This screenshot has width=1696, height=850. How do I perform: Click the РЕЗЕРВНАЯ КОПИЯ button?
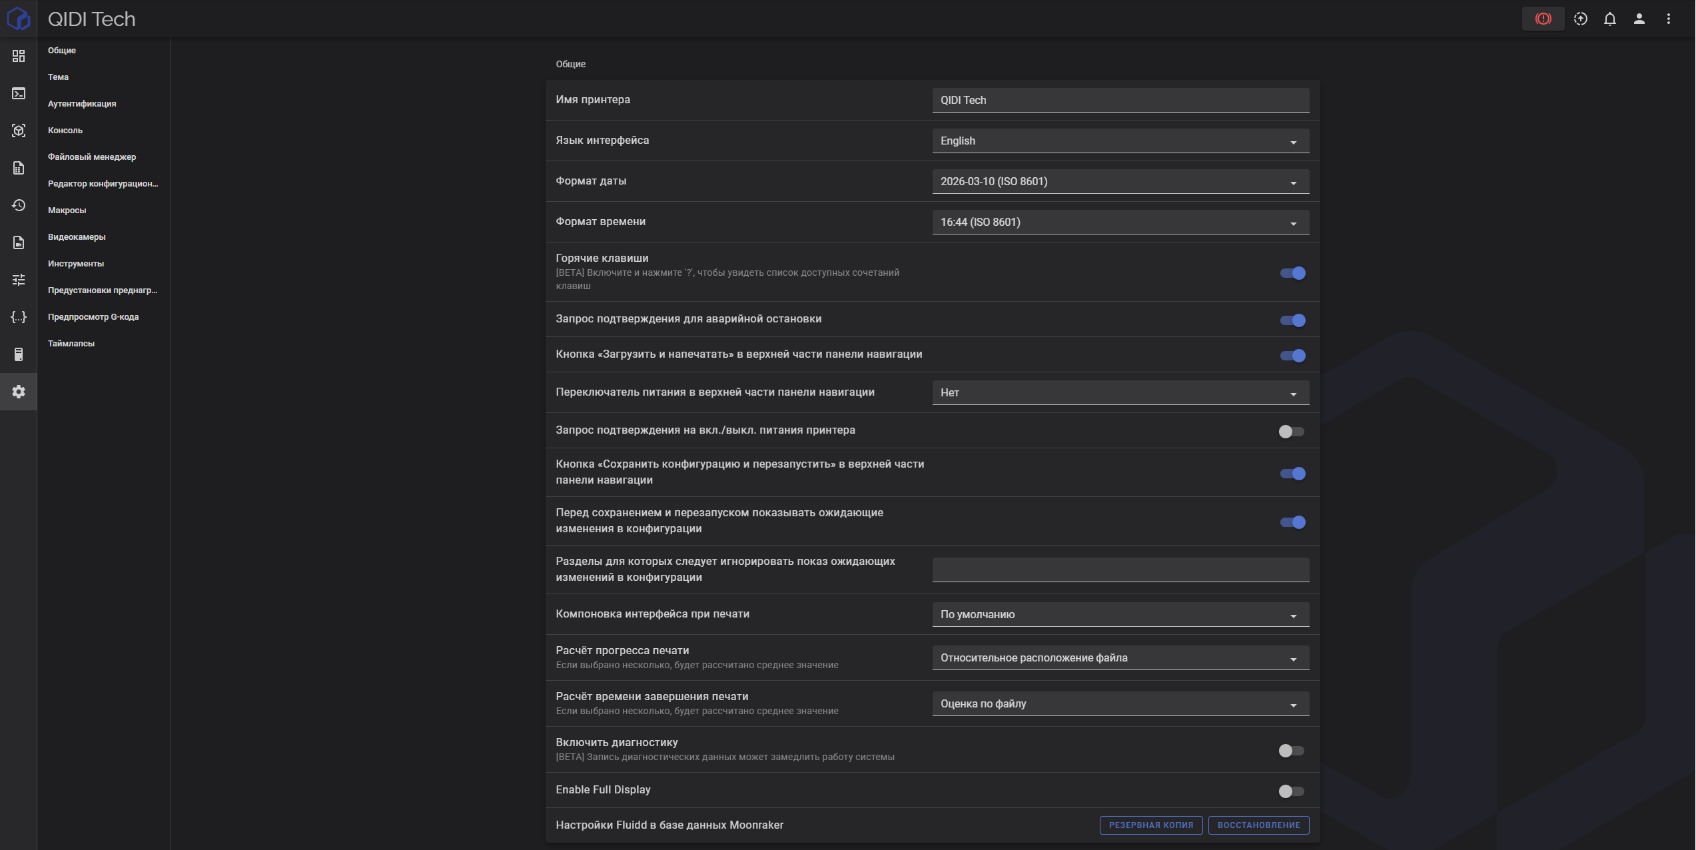pyautogui.click(x=1150, y=825)
